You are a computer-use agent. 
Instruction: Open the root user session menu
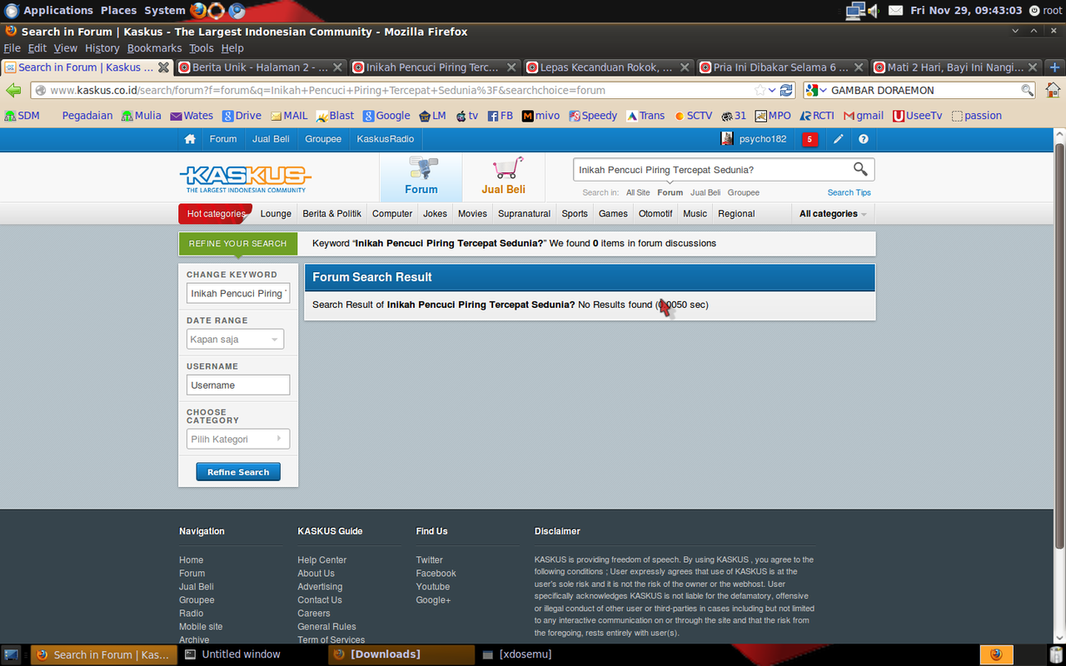tap(1046, 11)
